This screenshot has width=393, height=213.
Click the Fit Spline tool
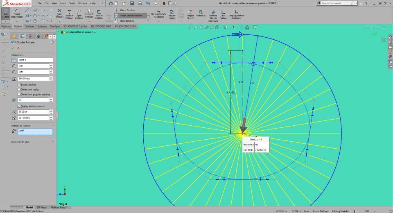coord(224,15)
